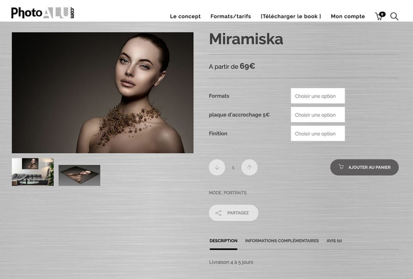413x279 pixels.
Task: Click the PhotoALU.com logo
Action: point(43,12)
